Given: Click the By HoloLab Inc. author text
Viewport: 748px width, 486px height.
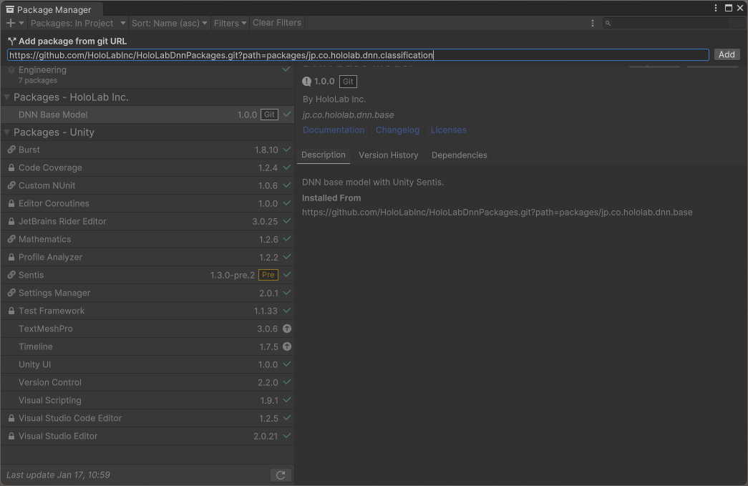Looking at the screenshot, I should point(334,99).
